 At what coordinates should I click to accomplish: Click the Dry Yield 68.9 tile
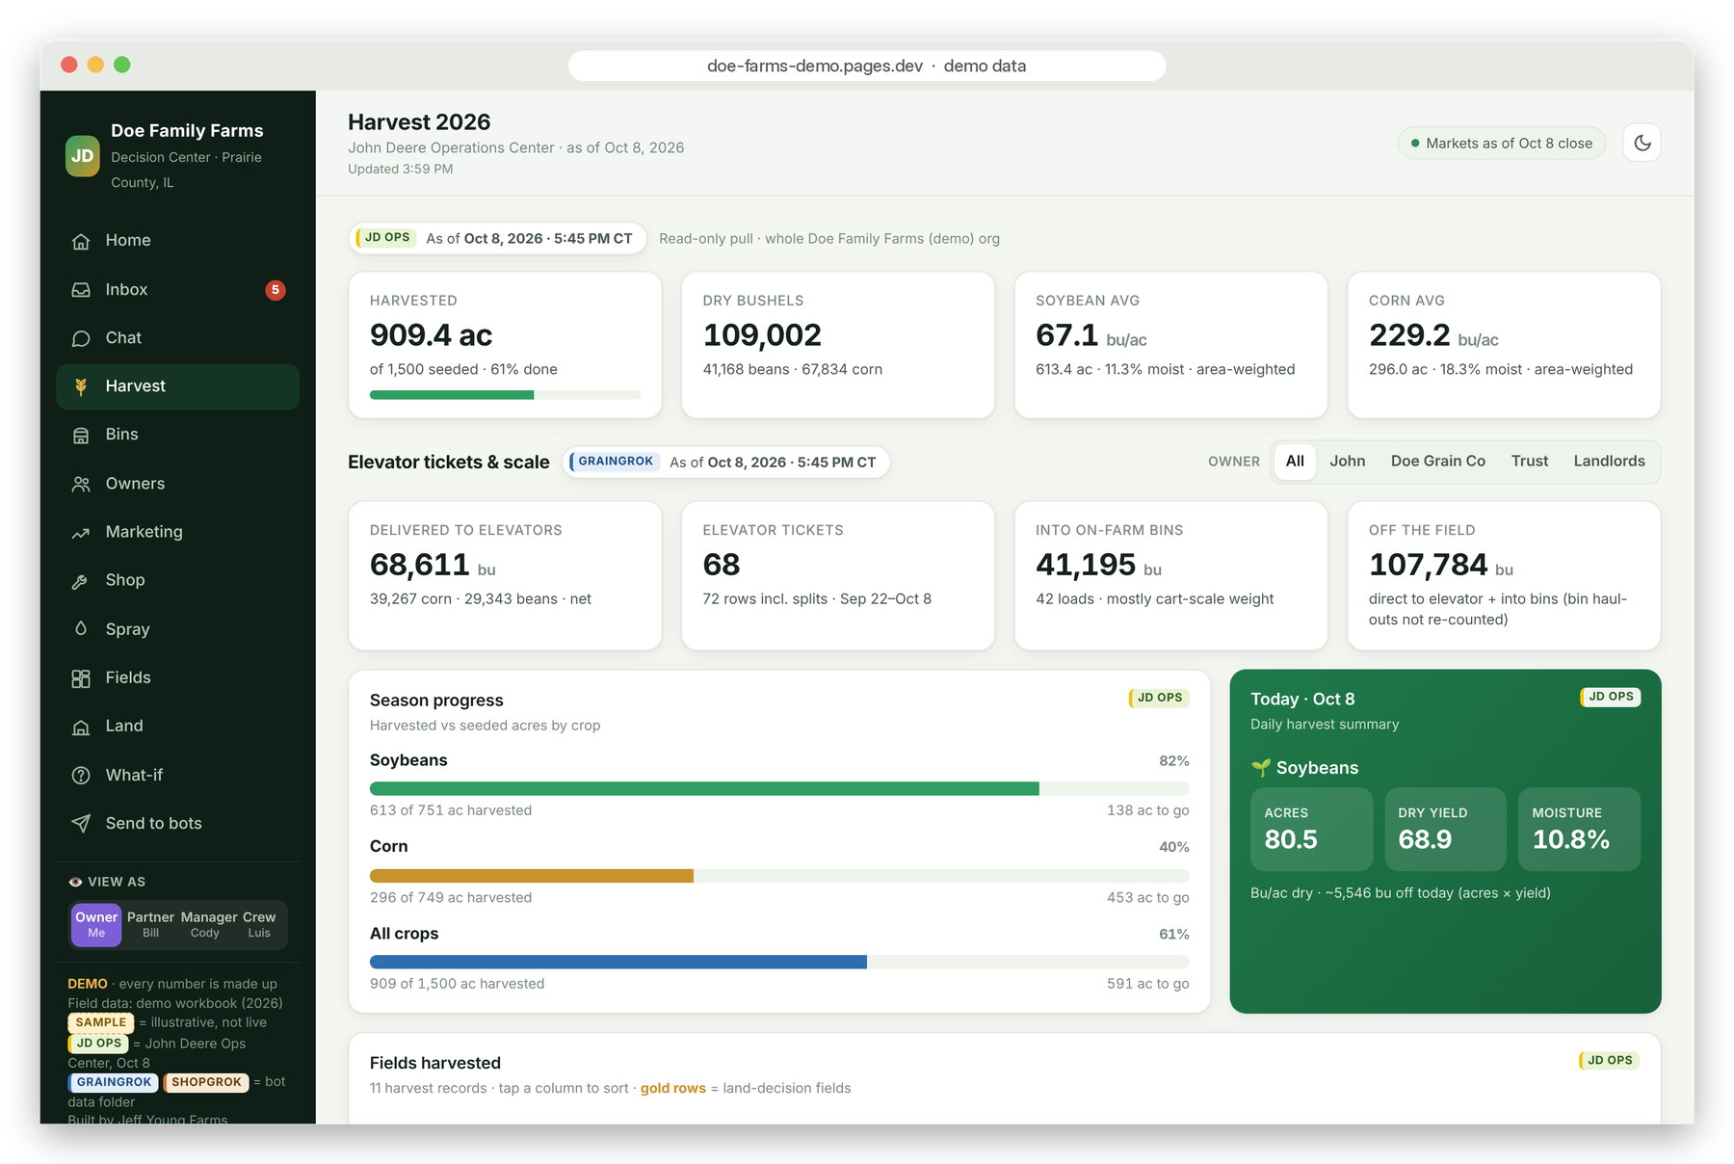[x=1445, y=830]
